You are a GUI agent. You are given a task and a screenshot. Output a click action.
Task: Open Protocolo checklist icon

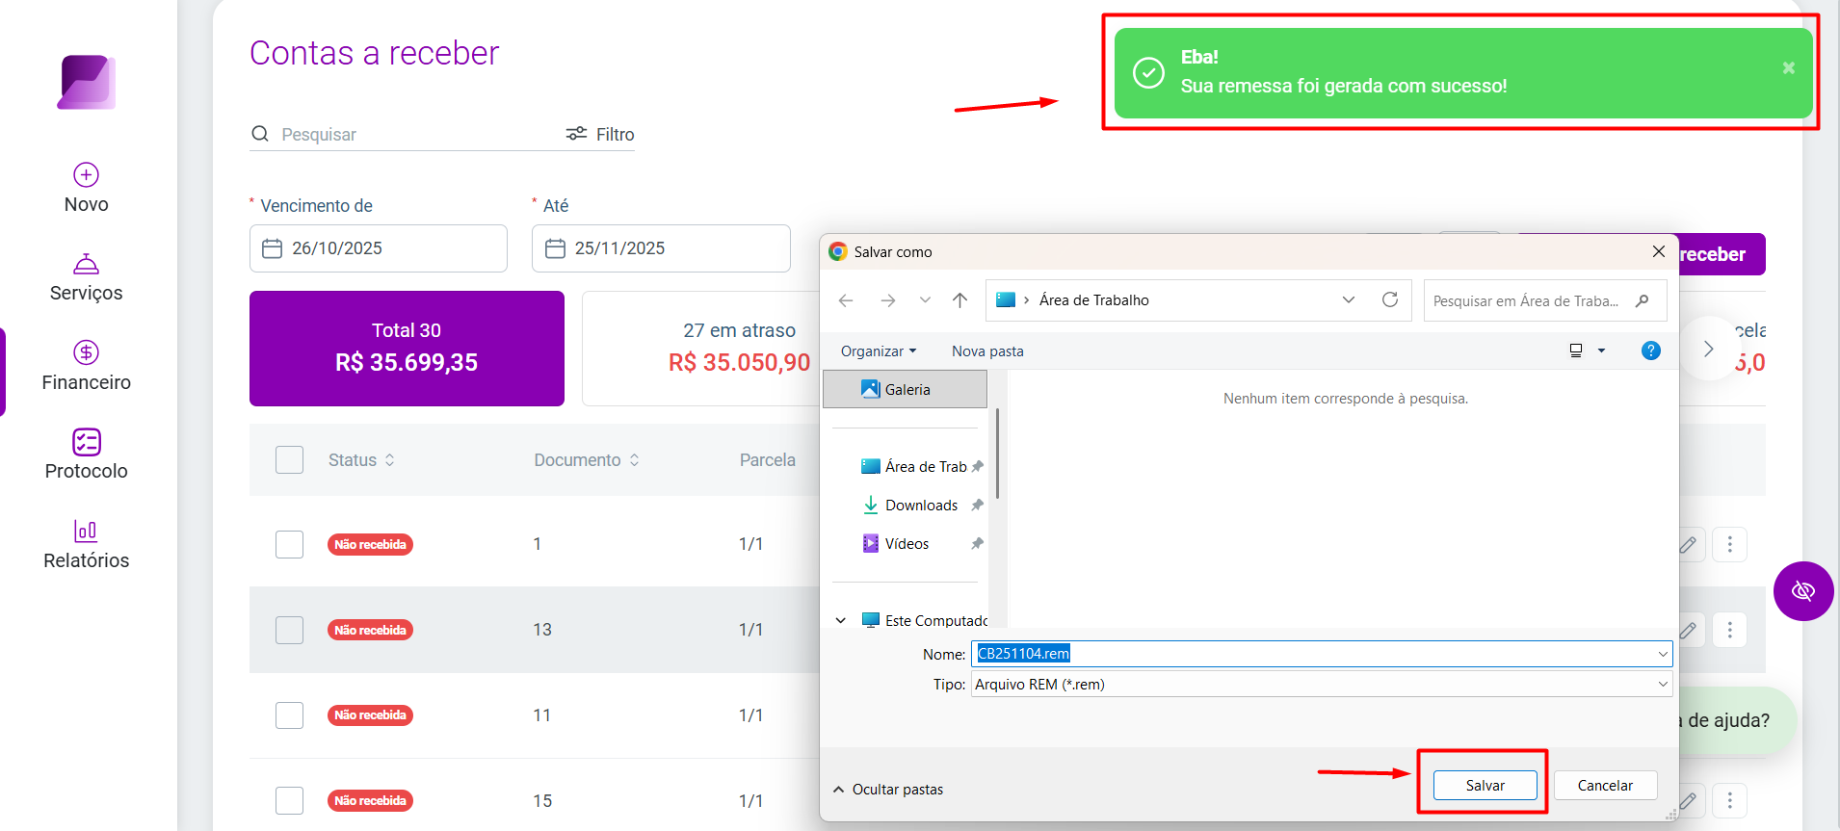click(86, 441)
